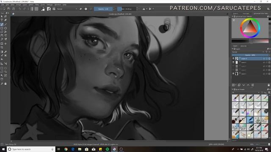
Task: Collapse the Advanced Color Selector docker
Action: coord(232,16)
